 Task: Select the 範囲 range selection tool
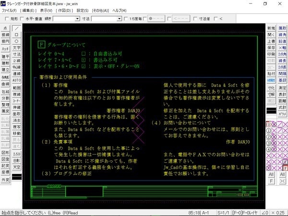16,88
